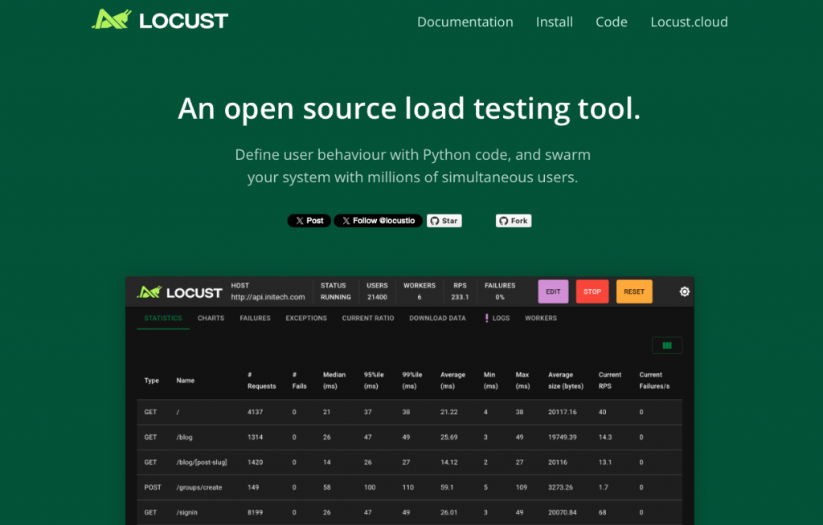
Task: Click the Average size (bytes) column header
Action: click(566, 381)
